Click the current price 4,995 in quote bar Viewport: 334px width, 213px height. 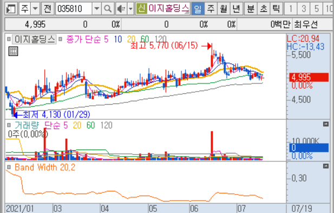35,24
